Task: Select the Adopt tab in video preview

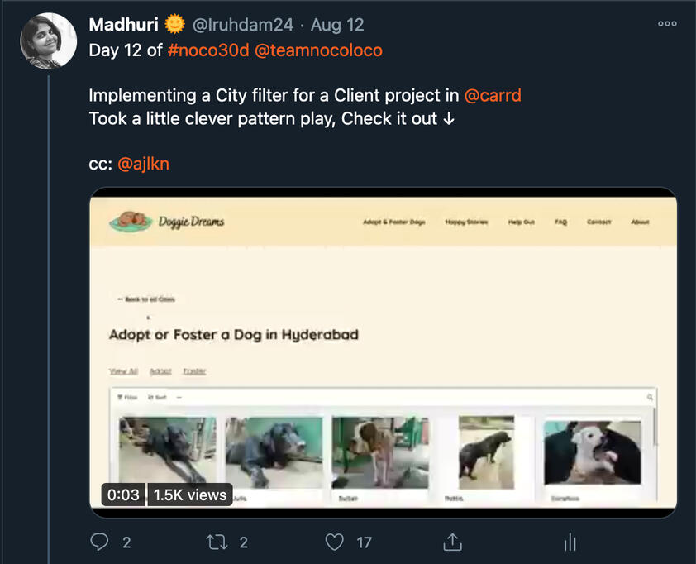Action: (160, 372)
